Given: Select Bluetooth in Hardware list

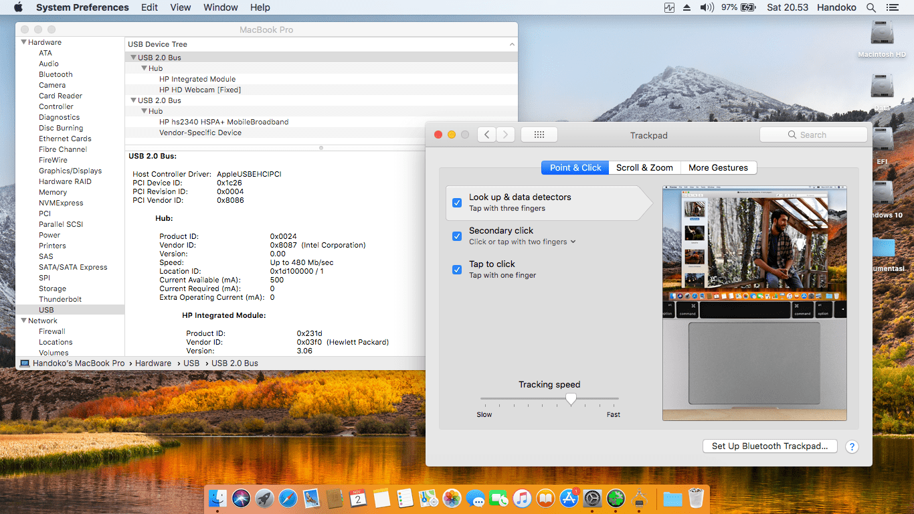Looking at the screenshot, I should (56, 74).
